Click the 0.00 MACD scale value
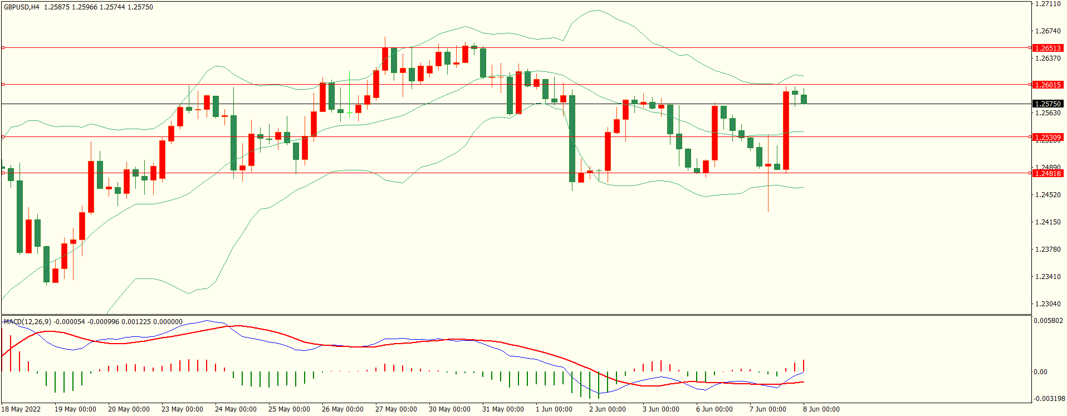This screenshot has width=1067, height=416. pyautogui.click(x=1040, y=372)
